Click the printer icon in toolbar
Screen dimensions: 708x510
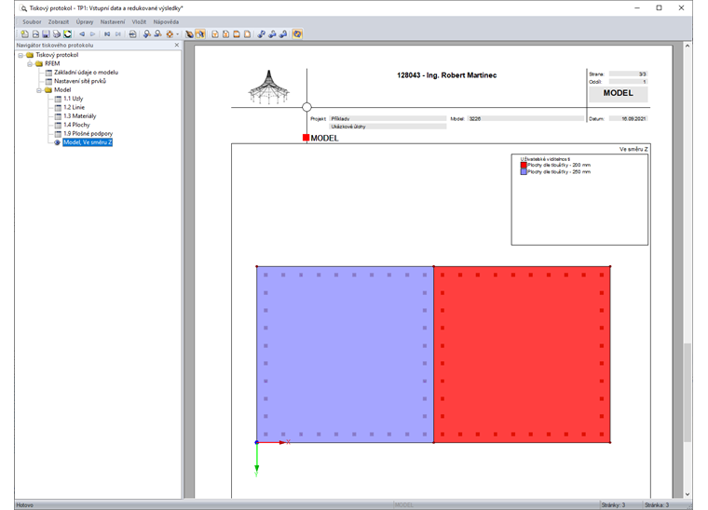click(57, 34)
